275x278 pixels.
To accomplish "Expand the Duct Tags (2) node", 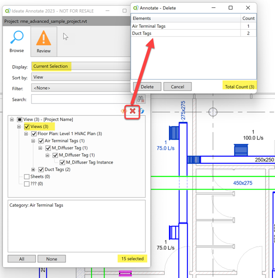I will click(33, 170).
